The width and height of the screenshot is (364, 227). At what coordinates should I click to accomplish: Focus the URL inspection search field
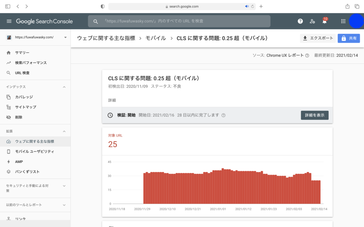[179, 21]
